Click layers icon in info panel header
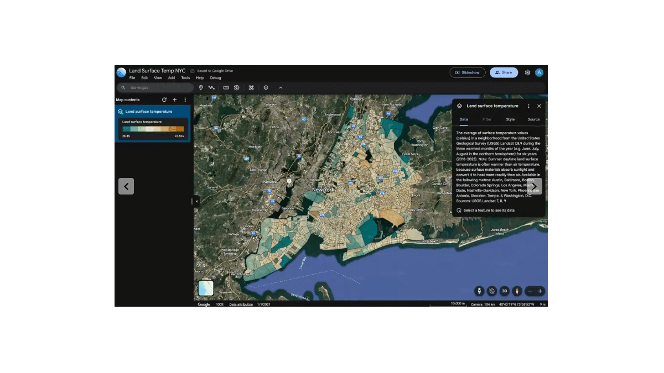The width and height of the screenshot is (664, 373). pyautogui.click(x=459, y=106)
